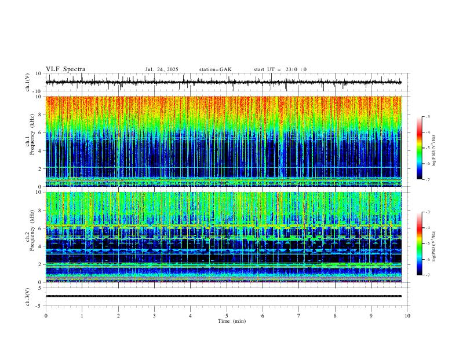
Task: Click the 'Time (min)' axis label
Action: 232,321
